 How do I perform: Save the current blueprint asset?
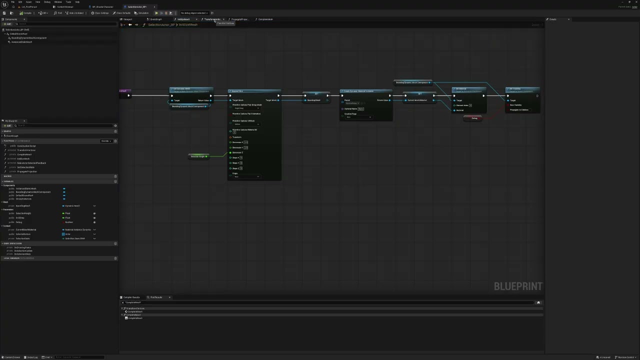coord(4,13)
